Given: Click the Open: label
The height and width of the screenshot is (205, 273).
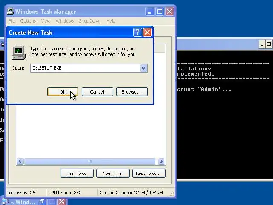Looking at the screenshot, I should [18, 68].
